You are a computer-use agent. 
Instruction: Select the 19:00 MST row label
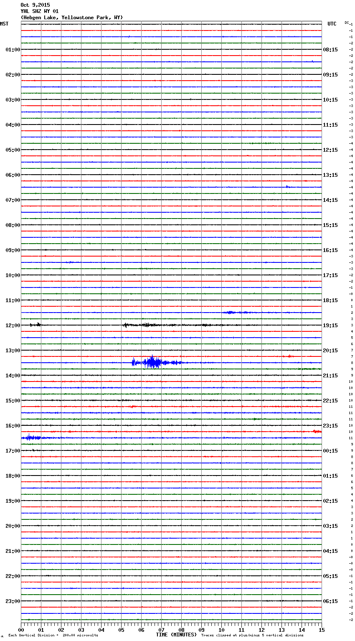13,501
